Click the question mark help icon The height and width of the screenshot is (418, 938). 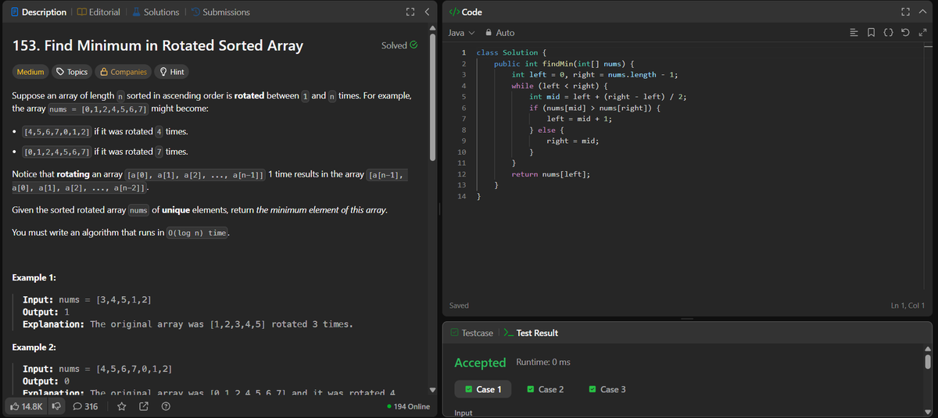click(166, 406)
